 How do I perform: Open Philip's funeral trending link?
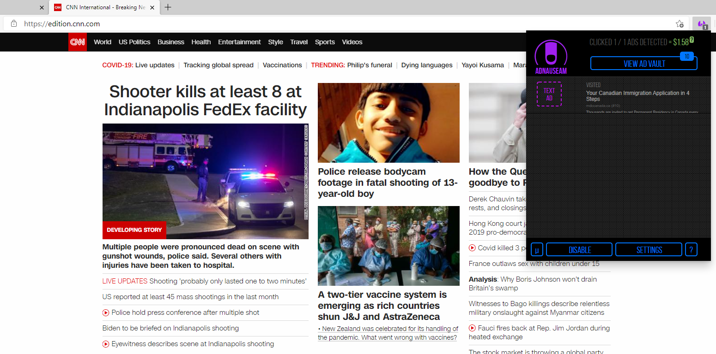pyautogui.click(x=370, y=65)
